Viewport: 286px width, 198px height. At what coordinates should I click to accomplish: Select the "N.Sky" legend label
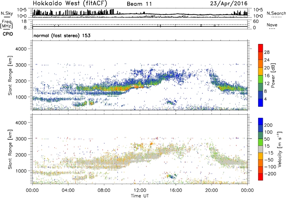coord(7,13)
